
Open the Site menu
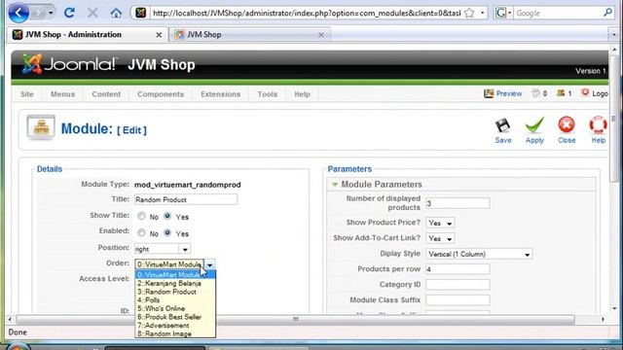click(27, 94)
